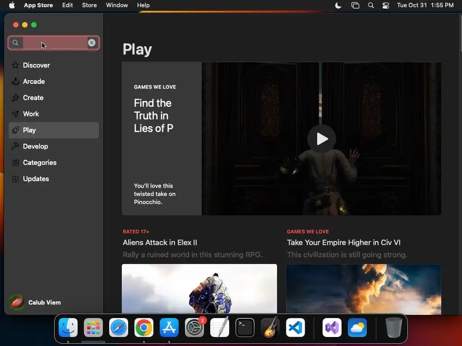
Task: Open the Discover section
Action: click(54, 65)
